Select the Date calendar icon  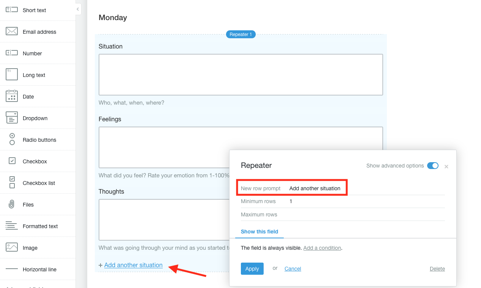(12, 96)
